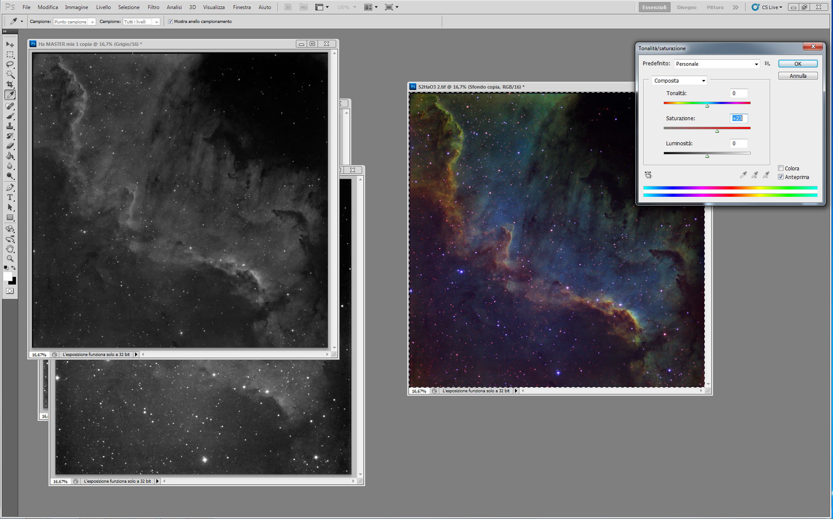
Task: Select the Zoom tool in toolbox
Action: tap(10, 259)
